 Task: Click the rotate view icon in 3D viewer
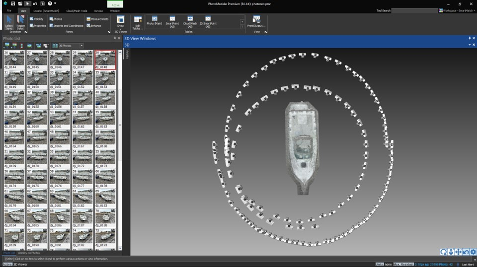click(443, 252)
